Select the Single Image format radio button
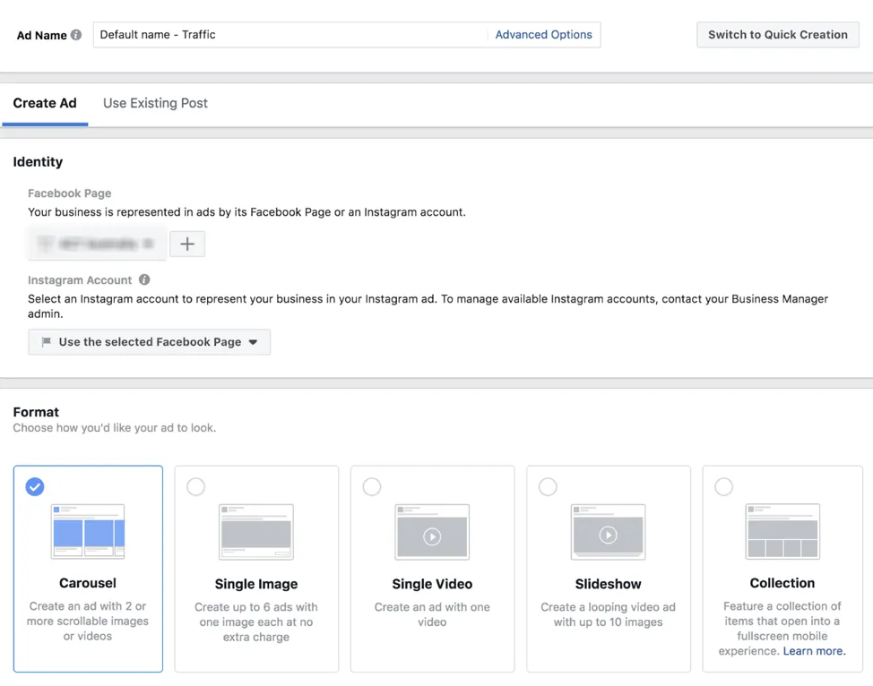The height and width of the screenshot is (686, 873). tap(196, 486)
